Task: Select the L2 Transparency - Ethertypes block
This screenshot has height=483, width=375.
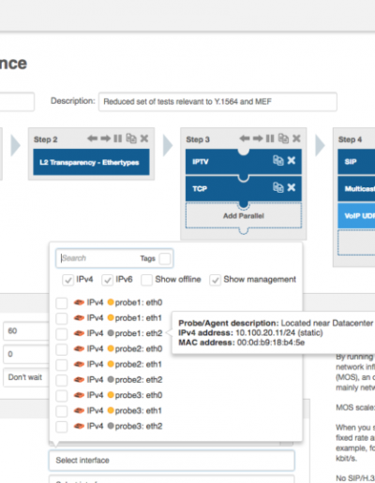Action: point(91,162)
